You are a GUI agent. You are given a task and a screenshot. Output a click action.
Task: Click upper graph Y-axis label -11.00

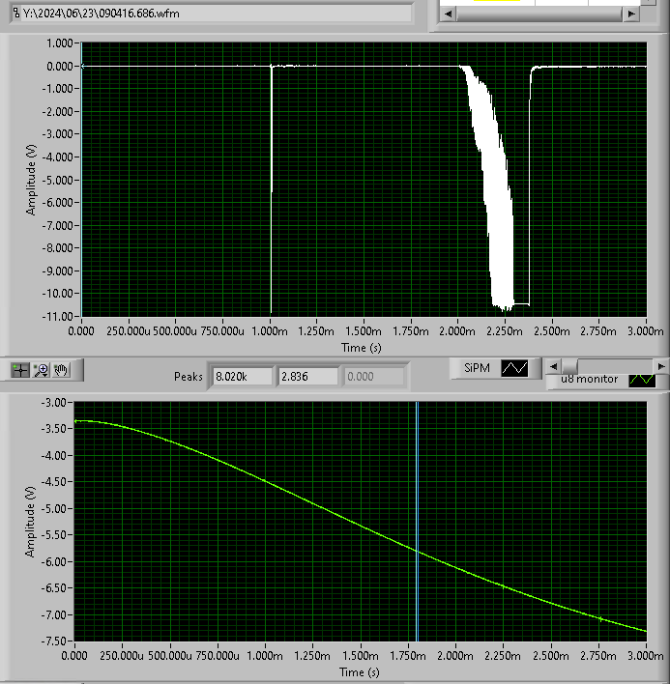tap(58, 316)
